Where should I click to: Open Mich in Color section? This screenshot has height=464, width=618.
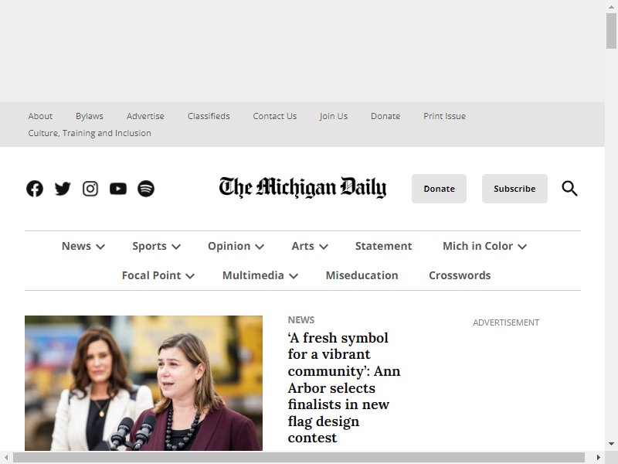click(x=477, y=246)
